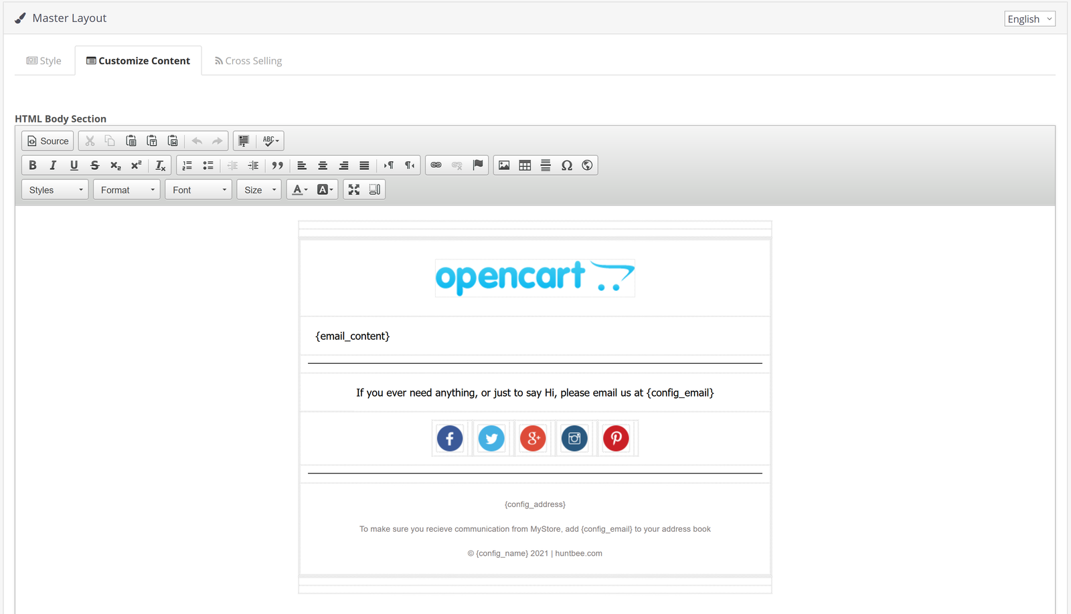Click the Google Plus social icon
This screenshot has width=1071, height=614.
(533, 439)
